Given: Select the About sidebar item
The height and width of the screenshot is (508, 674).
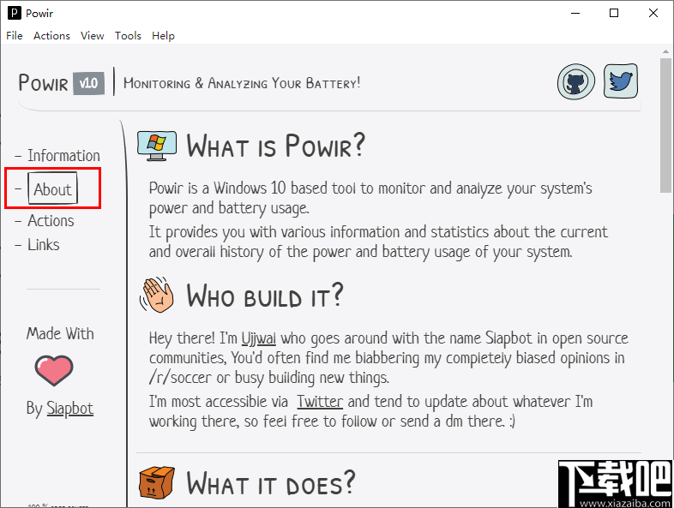Looking at the screenshot, I should coord(52,189).
